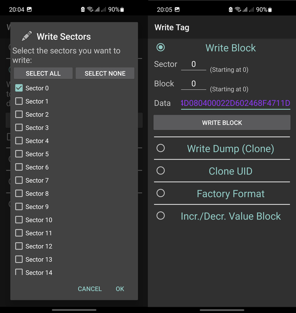The image size is (296, 313).
Task: Uncheck the Sector 0 checkbox
Action: click(19, 88)
